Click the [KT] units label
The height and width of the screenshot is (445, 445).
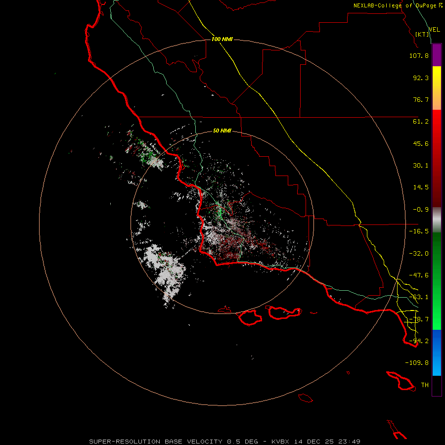tap(422, 34)
